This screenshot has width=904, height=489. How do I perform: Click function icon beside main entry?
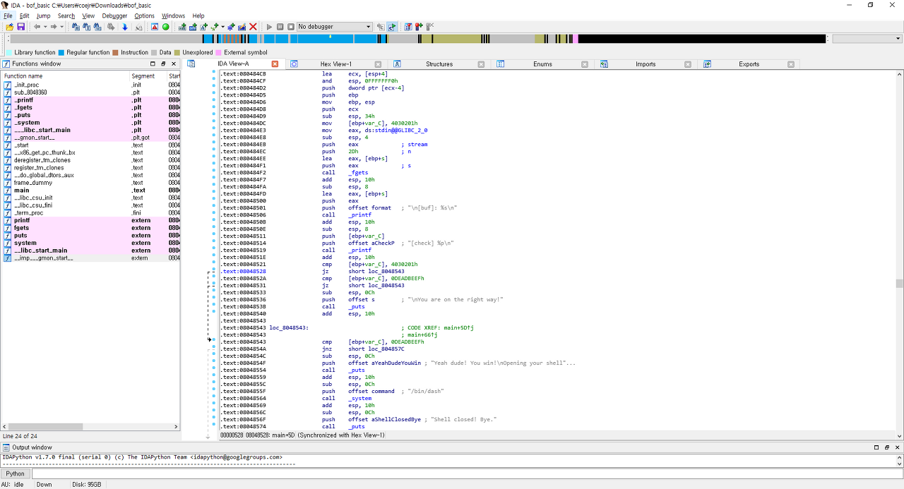click(7, 191)
